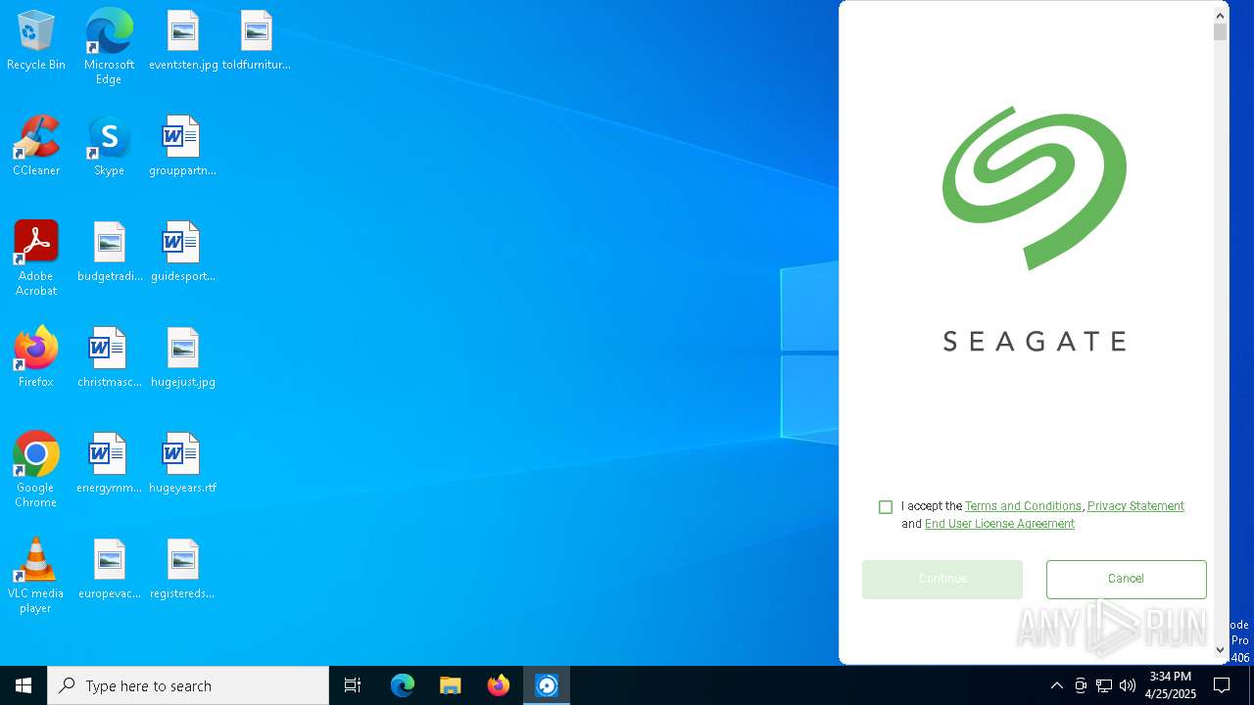Select the registereds... image file

click(182, 570)
